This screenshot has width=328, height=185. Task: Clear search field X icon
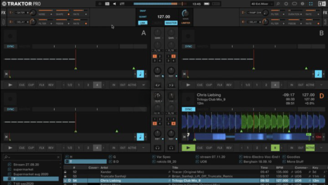[x=58, y=157]
